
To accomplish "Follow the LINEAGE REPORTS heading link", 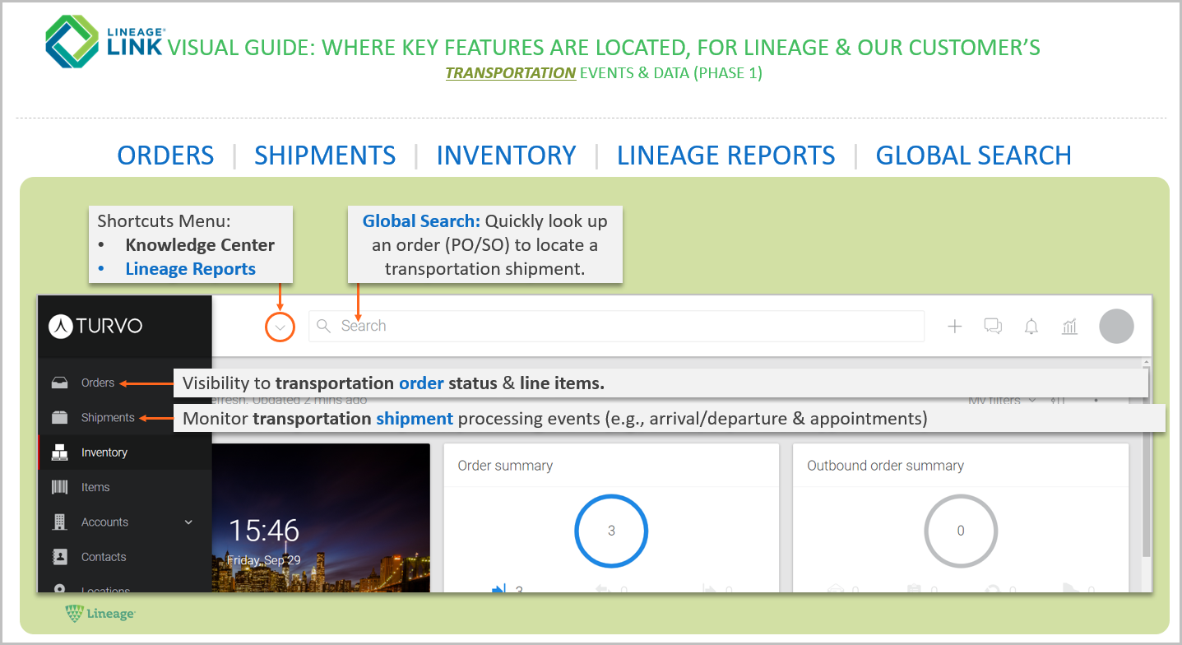I will [726, 155].
